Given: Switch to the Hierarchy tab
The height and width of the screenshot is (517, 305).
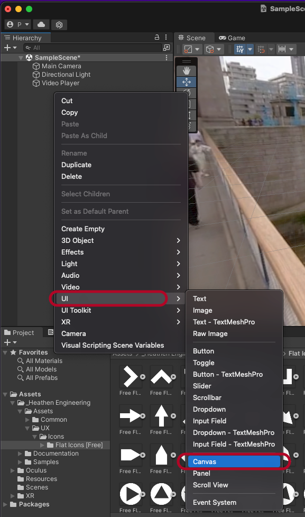Looking at the screenshot, I should (24, 38).
